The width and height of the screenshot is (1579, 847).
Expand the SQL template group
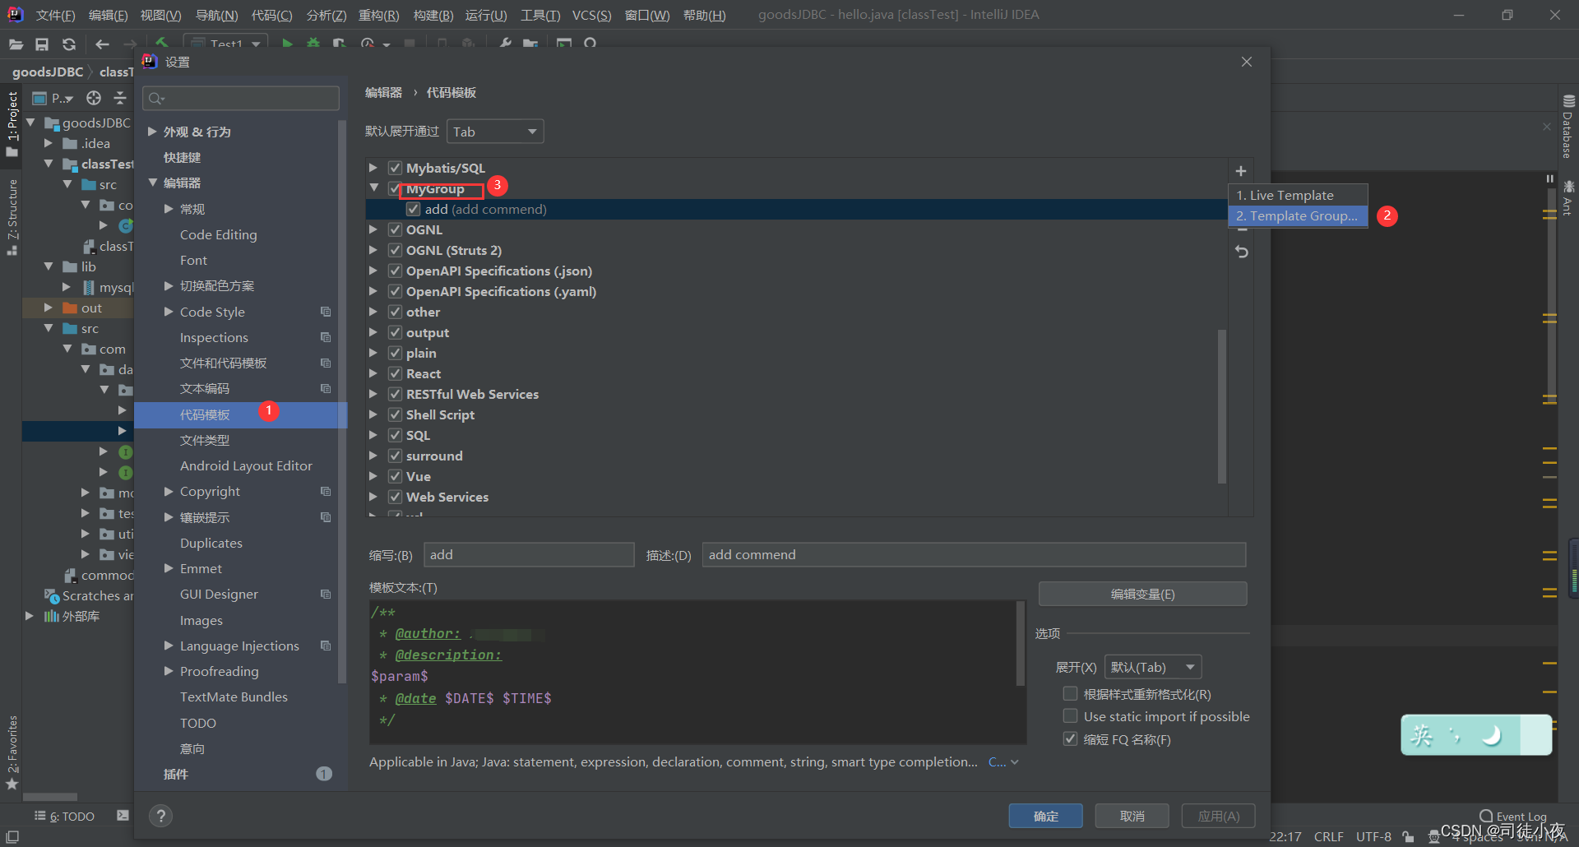point(373,435)
